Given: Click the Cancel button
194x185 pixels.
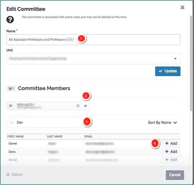Looking at the screenshot, I should click(x=175, y=175).
